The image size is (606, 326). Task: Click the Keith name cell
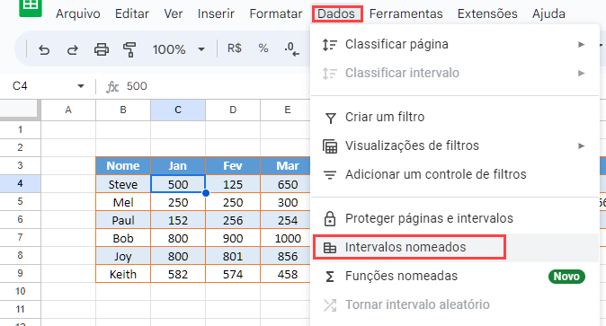click(123, 274)
